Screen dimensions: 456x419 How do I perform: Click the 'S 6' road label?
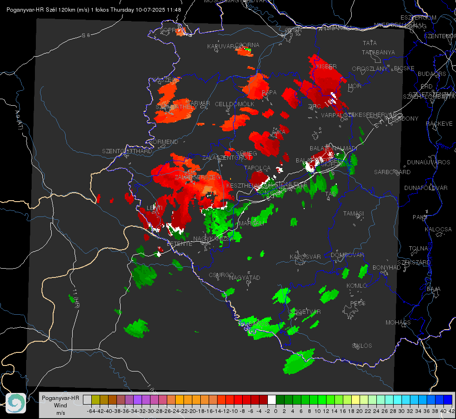[x=86, y=35]
